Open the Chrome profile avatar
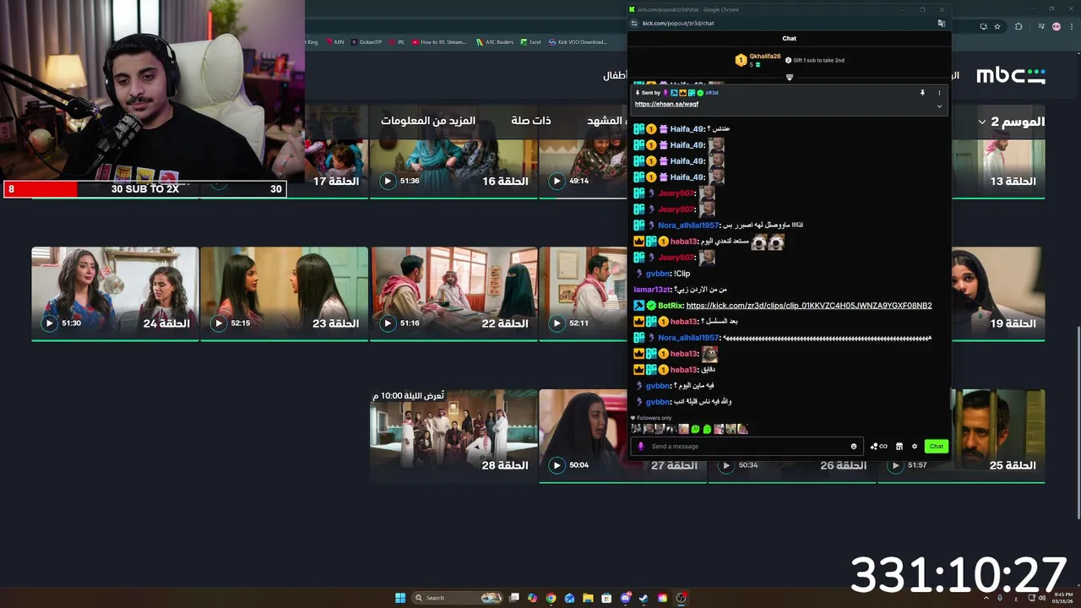This screenshot has height=608, width=1081. point(1057,26)
